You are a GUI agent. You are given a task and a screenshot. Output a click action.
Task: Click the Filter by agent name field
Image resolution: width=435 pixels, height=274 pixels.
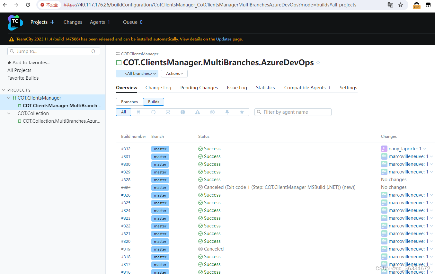point(293,112)
